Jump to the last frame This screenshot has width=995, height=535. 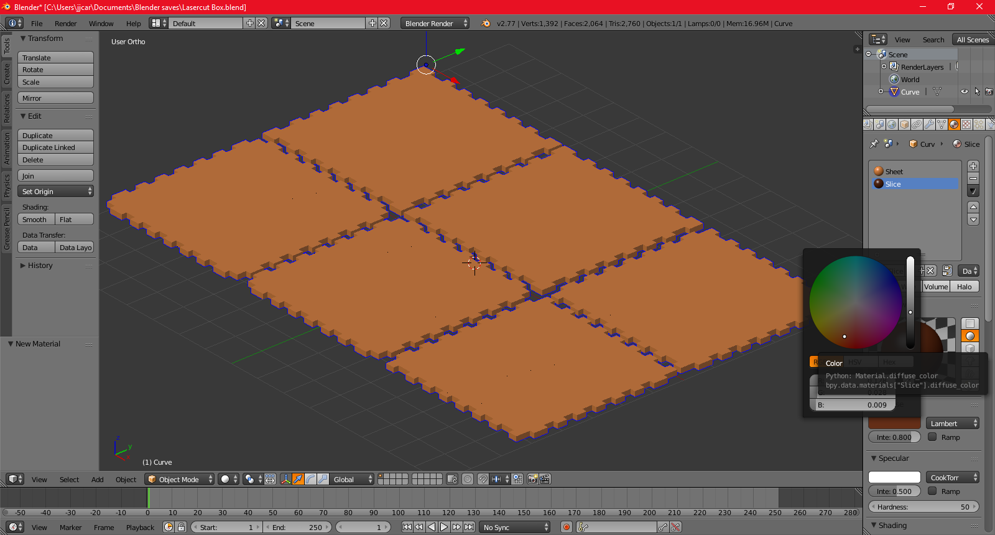coord(470,527)
